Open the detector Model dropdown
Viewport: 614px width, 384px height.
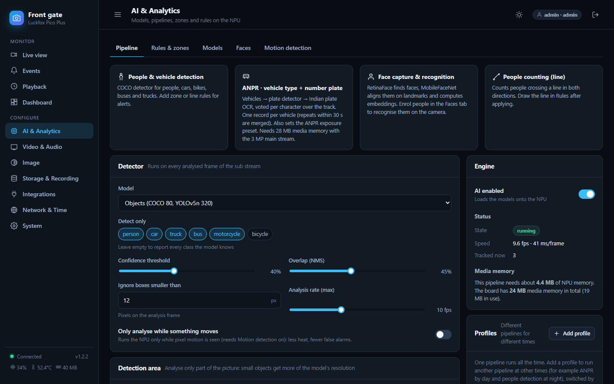point(285,203)
